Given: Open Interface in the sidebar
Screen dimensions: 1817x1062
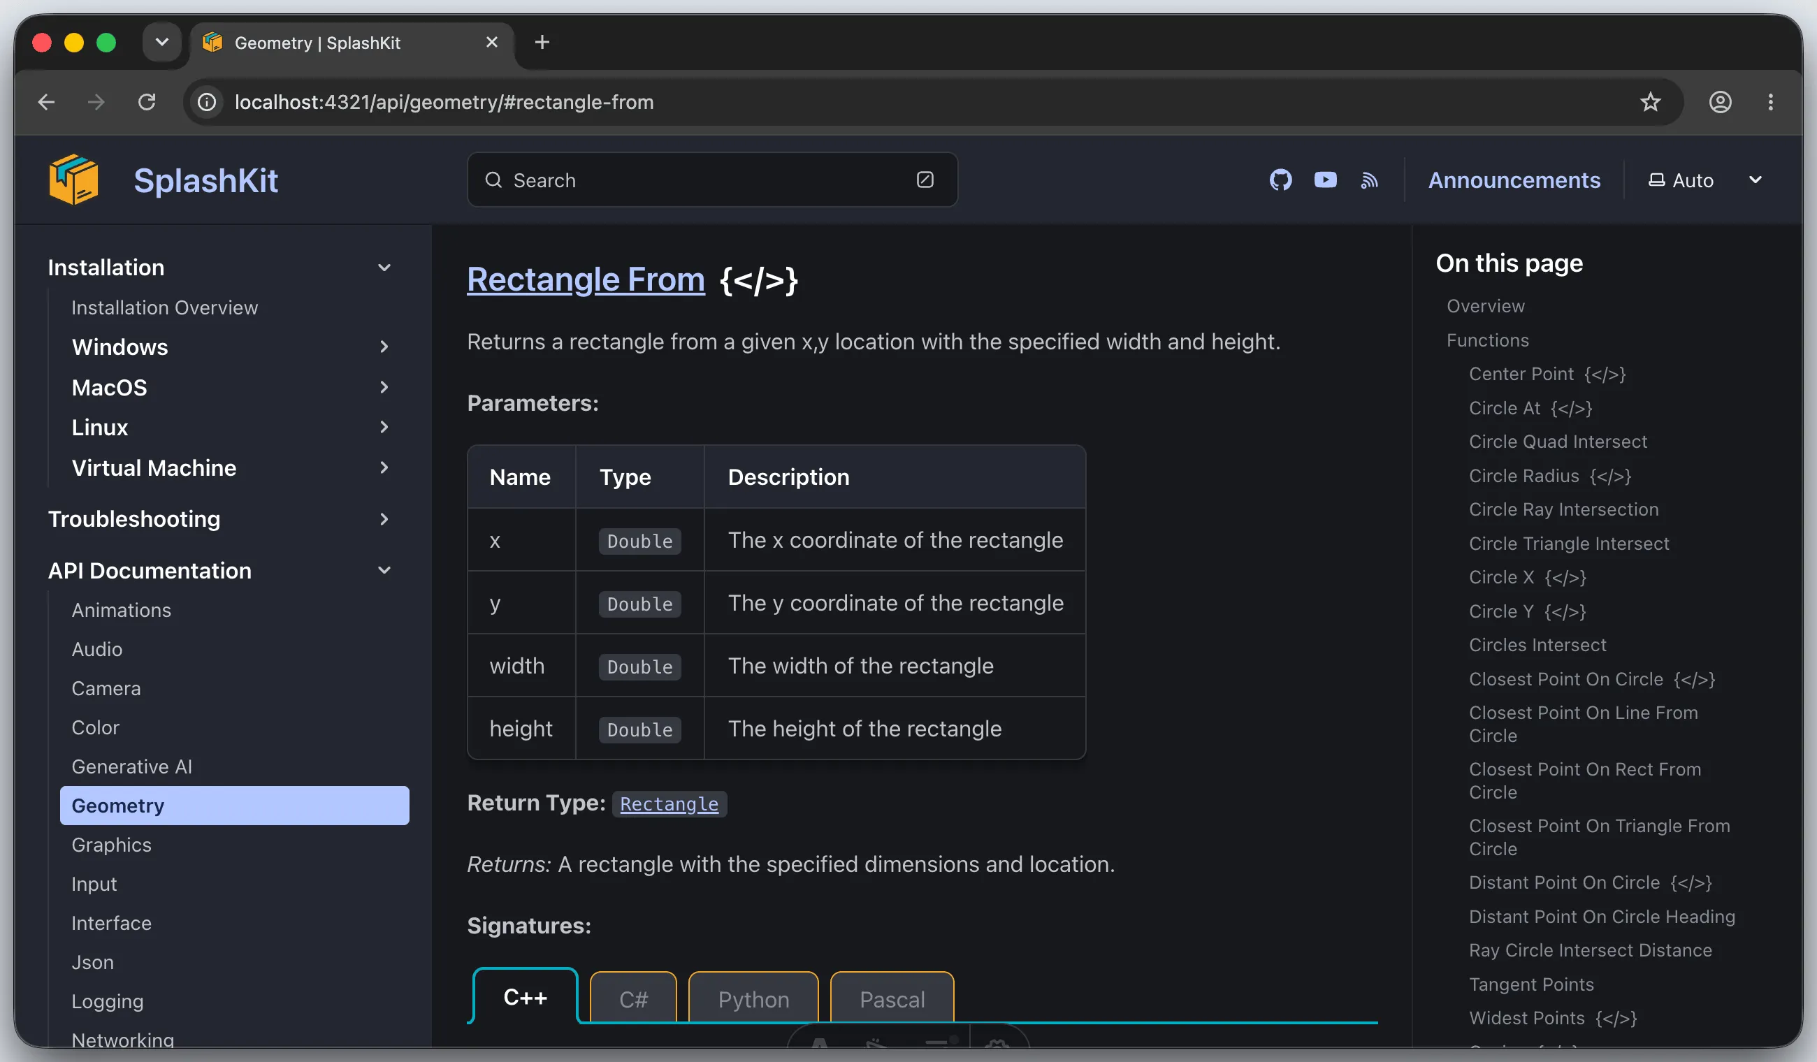Looking at the screenshot, I should [111, 924].
